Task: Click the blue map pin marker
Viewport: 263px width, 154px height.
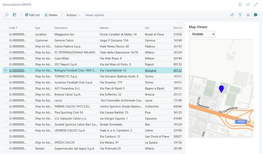Action: (221, 89)
